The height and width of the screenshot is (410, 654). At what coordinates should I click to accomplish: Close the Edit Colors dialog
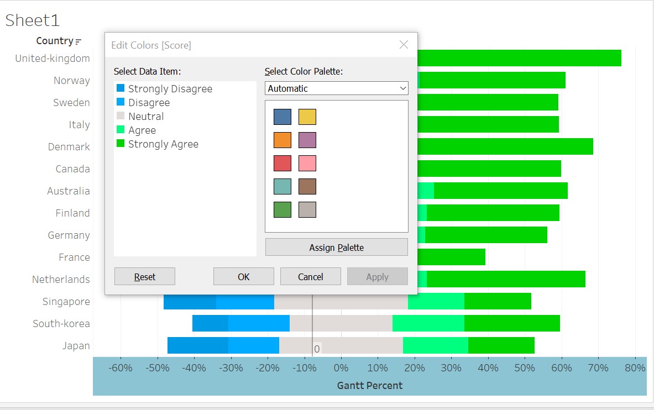pos(404,45)
